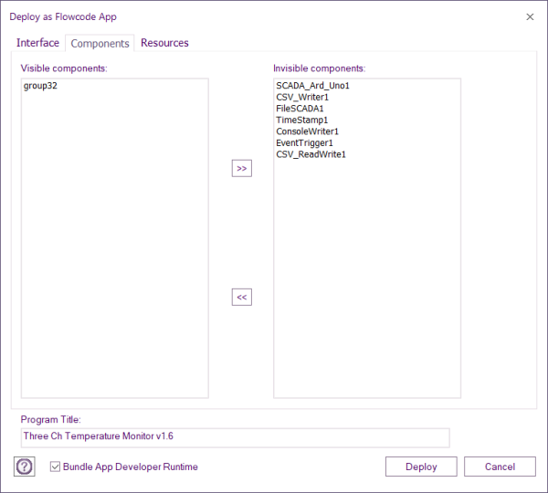
Task: Select group32 in Visible components
Action: [x=41, y=86]
